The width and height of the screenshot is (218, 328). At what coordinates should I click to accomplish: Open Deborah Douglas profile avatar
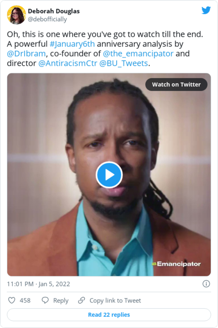click(16, 15)
